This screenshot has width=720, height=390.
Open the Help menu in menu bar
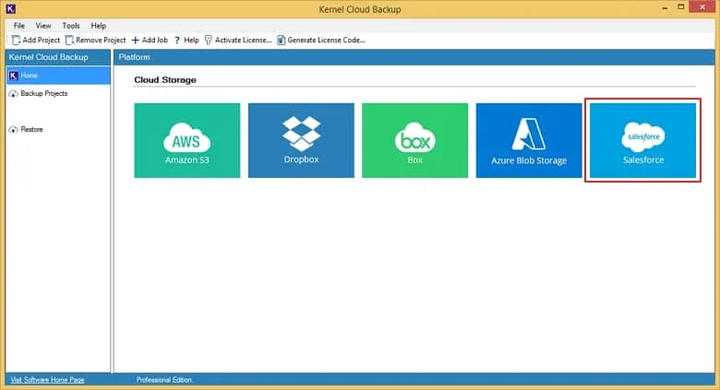[98, 26]
